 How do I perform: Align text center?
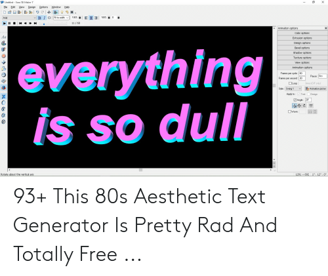(x=91, y=18)
